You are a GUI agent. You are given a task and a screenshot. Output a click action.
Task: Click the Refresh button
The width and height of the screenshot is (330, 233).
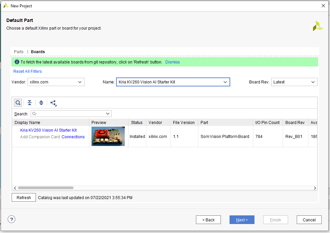click(24, 198)
